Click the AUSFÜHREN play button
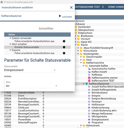Image resolution: width=124 pixels, height=128 pixels. [x=66, y=16]
